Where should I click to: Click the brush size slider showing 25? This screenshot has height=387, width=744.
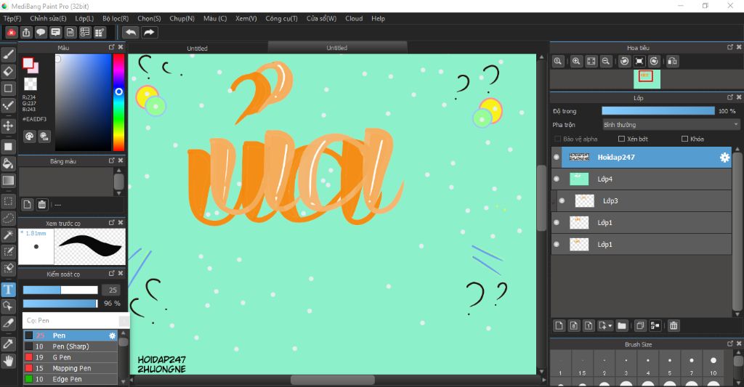(60, 290)
